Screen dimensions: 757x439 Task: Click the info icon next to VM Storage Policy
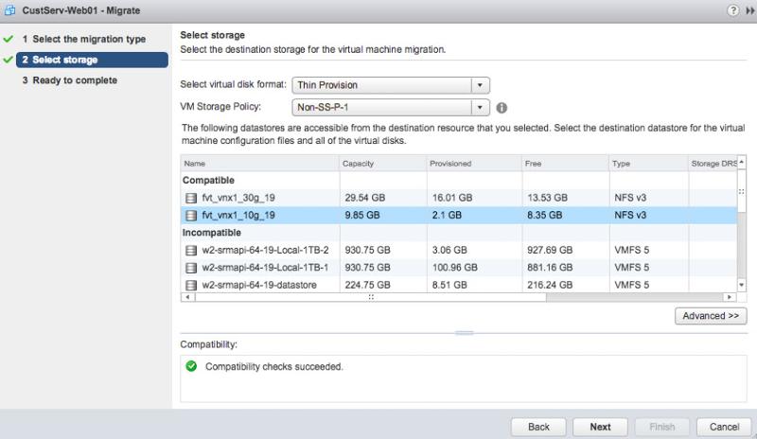point(502,108)
